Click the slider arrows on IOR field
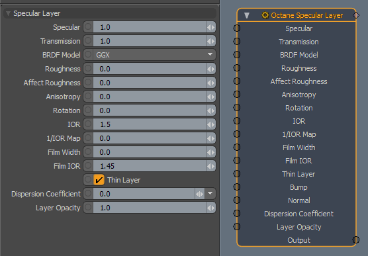Image resolution: width=368 pixels, height=256 pixels. tap(210, 124)
